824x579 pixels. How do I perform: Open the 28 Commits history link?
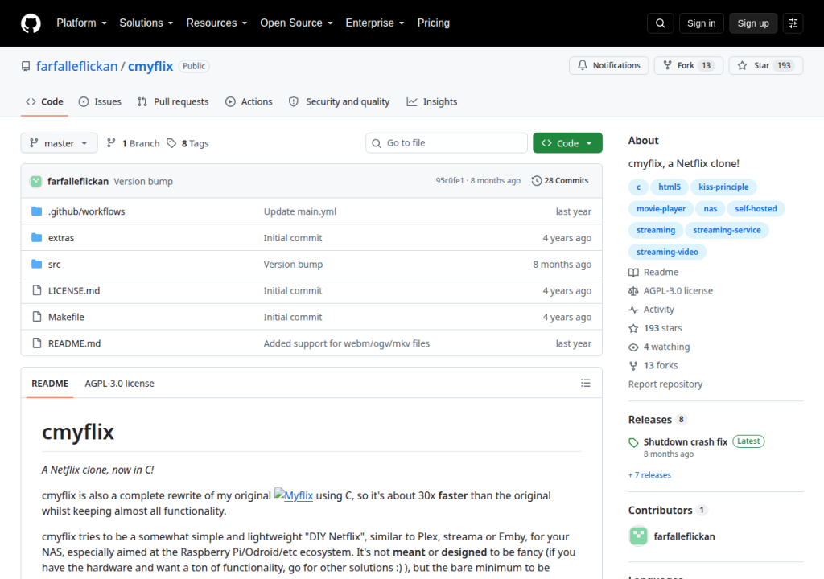560,180
